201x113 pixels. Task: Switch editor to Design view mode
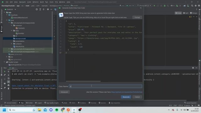pos(193,13)
